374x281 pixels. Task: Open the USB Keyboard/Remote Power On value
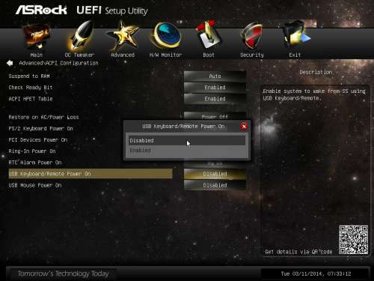point(215,174)
